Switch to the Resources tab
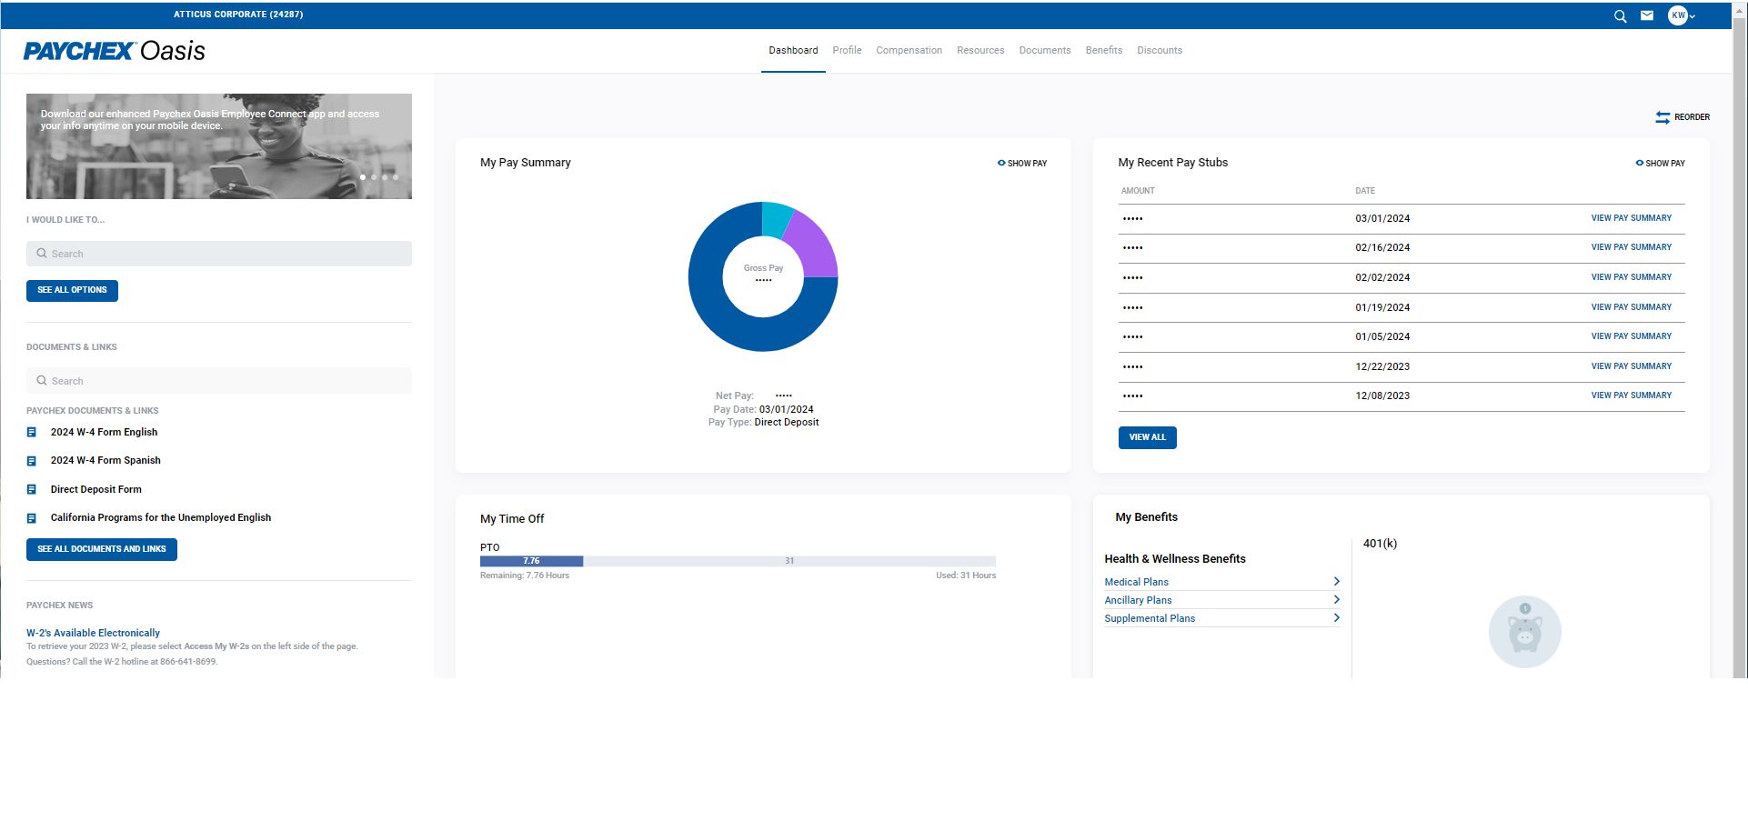This screenshot has height=831, width=1748. coord(980,51)
